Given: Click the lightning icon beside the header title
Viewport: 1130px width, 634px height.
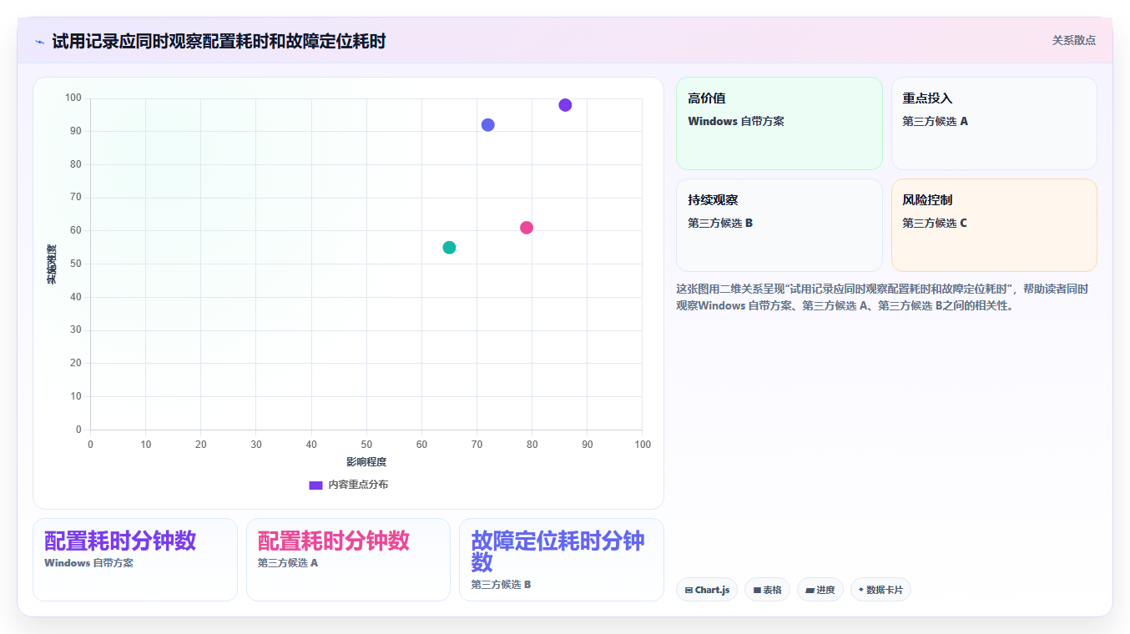Looking at the screenshot, I should click(39, 42).
